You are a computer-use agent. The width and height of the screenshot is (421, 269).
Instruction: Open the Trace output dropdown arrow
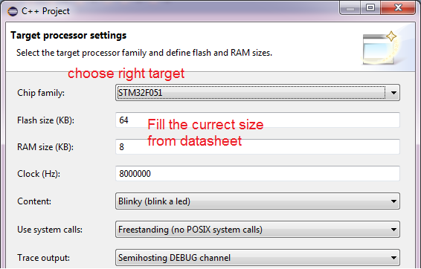[393, 258]
